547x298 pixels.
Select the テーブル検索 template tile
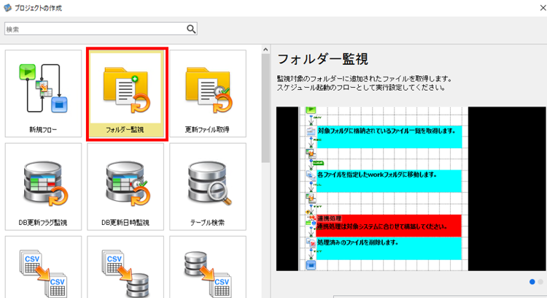coord(208,186)
